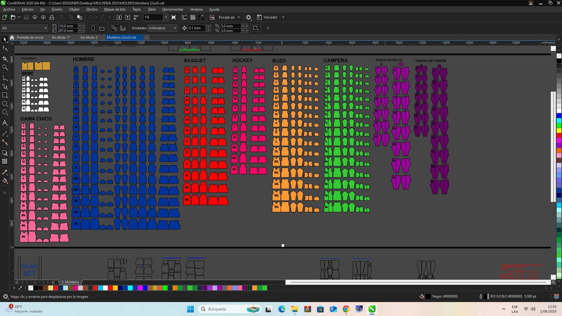Select the Rectangle tool
Screen dimensions: 562x316
5,95
